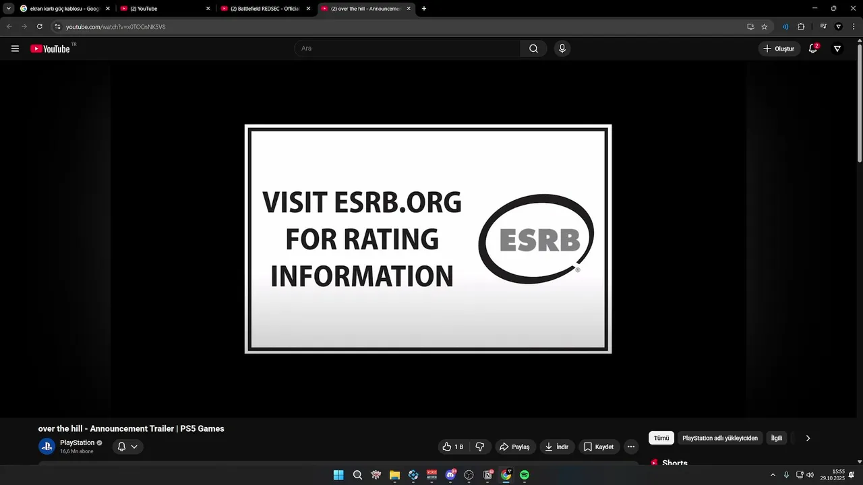The image size is (863, 485).
Task: Open Windows taskbar search
Action: [x=357, y=475]
